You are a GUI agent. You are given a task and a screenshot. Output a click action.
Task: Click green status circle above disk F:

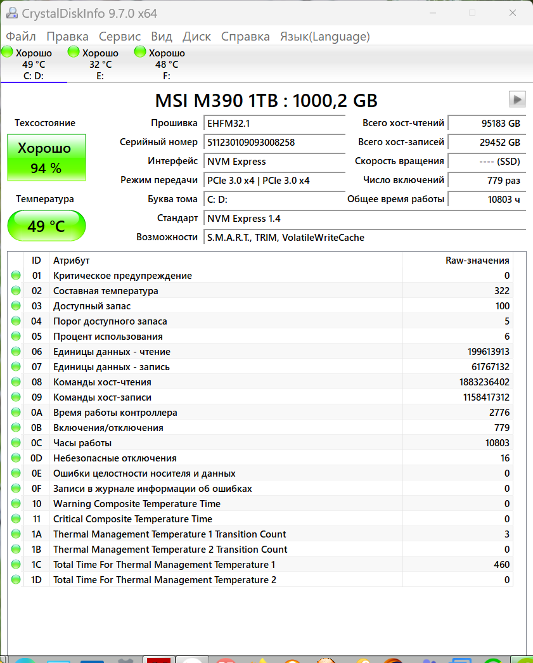click(140, 52)
